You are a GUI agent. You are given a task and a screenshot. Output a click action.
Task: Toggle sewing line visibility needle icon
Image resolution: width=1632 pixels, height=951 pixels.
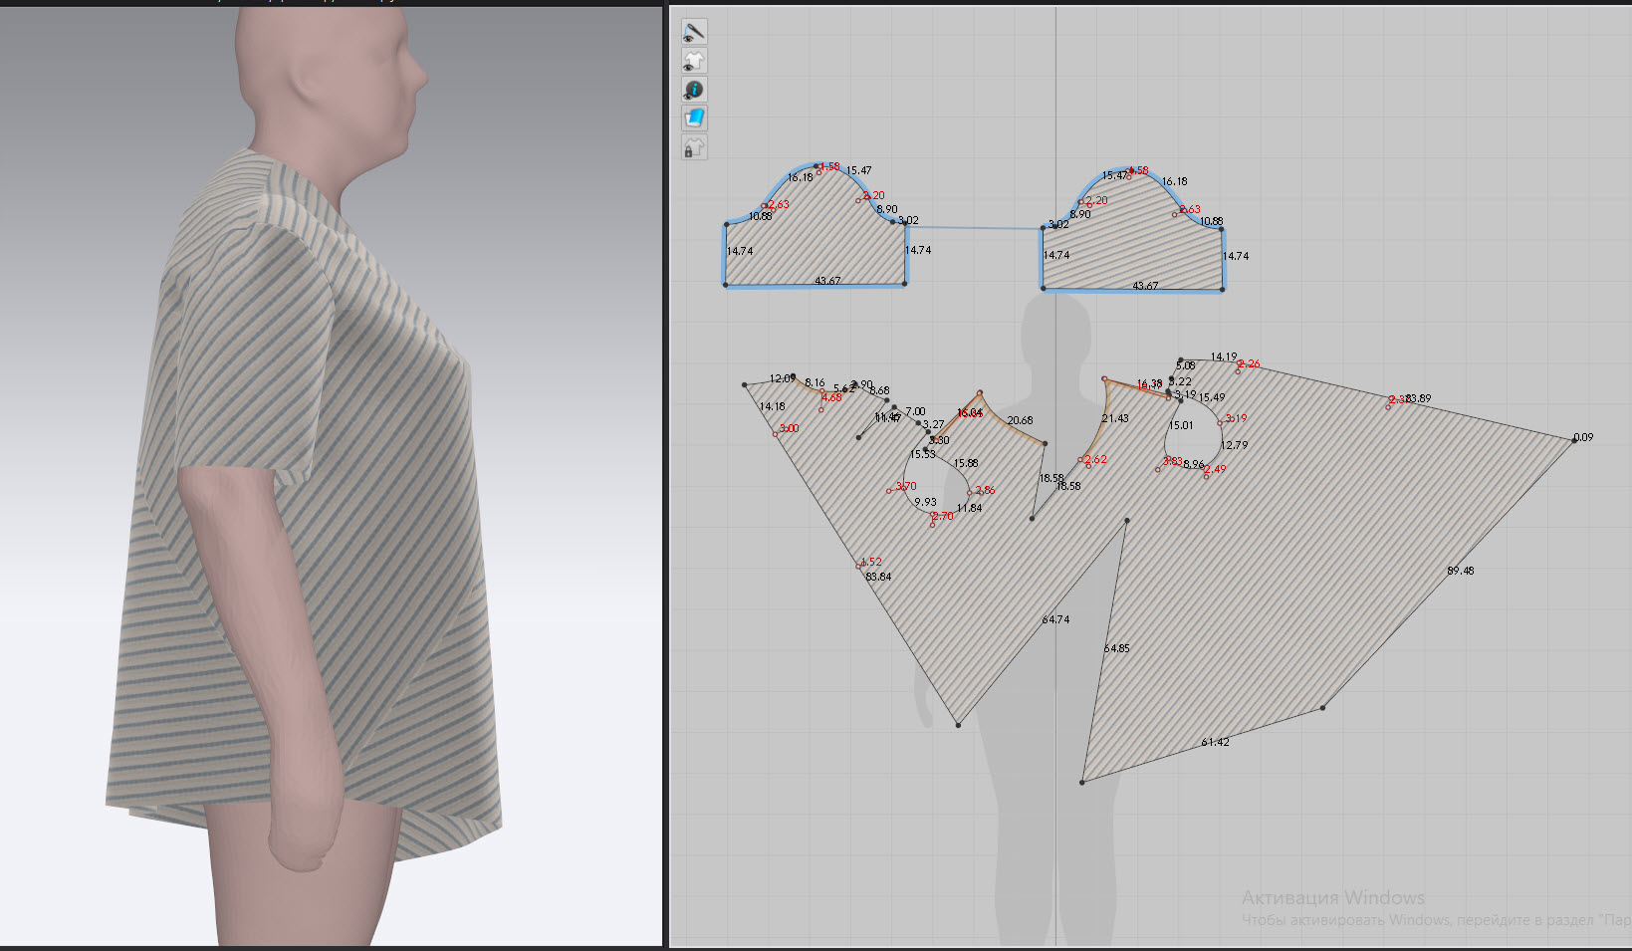click(694, 32)
